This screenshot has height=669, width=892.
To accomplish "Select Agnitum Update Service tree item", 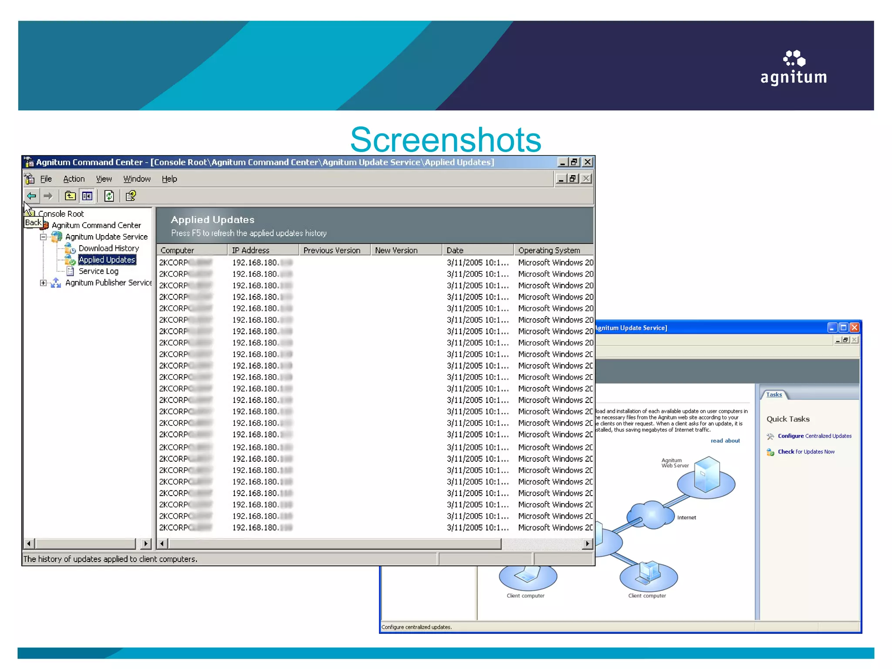I will pos(107,237).
